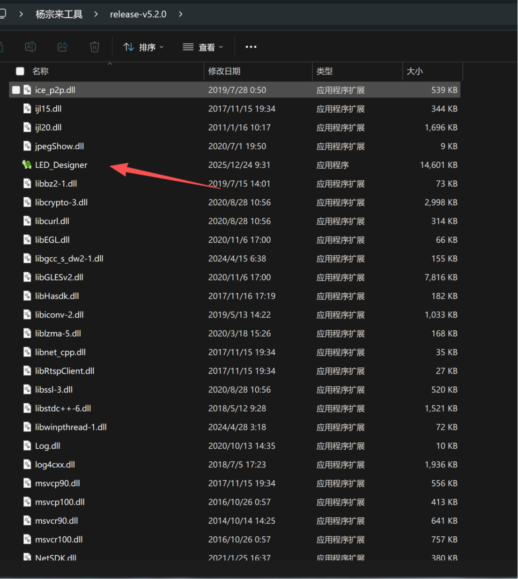Select the file name libgcc_s_dw2-1.dll

click(x=69, y=259)
